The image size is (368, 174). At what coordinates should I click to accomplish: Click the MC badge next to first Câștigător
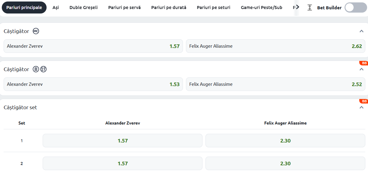(x=36, y=31)
